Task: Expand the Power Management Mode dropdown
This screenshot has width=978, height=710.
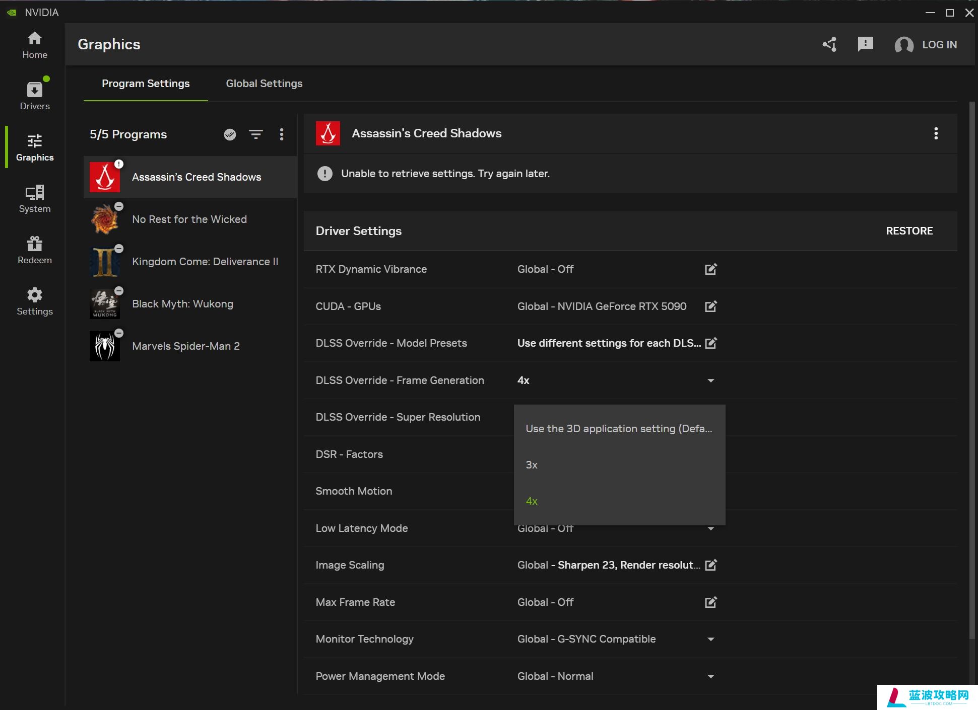Action: click(x=710, y=676)
